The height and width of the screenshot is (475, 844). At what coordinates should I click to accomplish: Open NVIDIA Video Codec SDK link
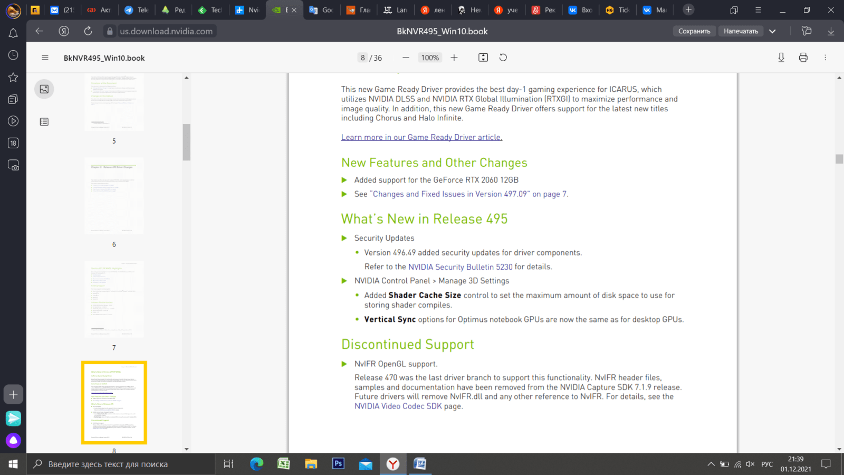[398, 406]
